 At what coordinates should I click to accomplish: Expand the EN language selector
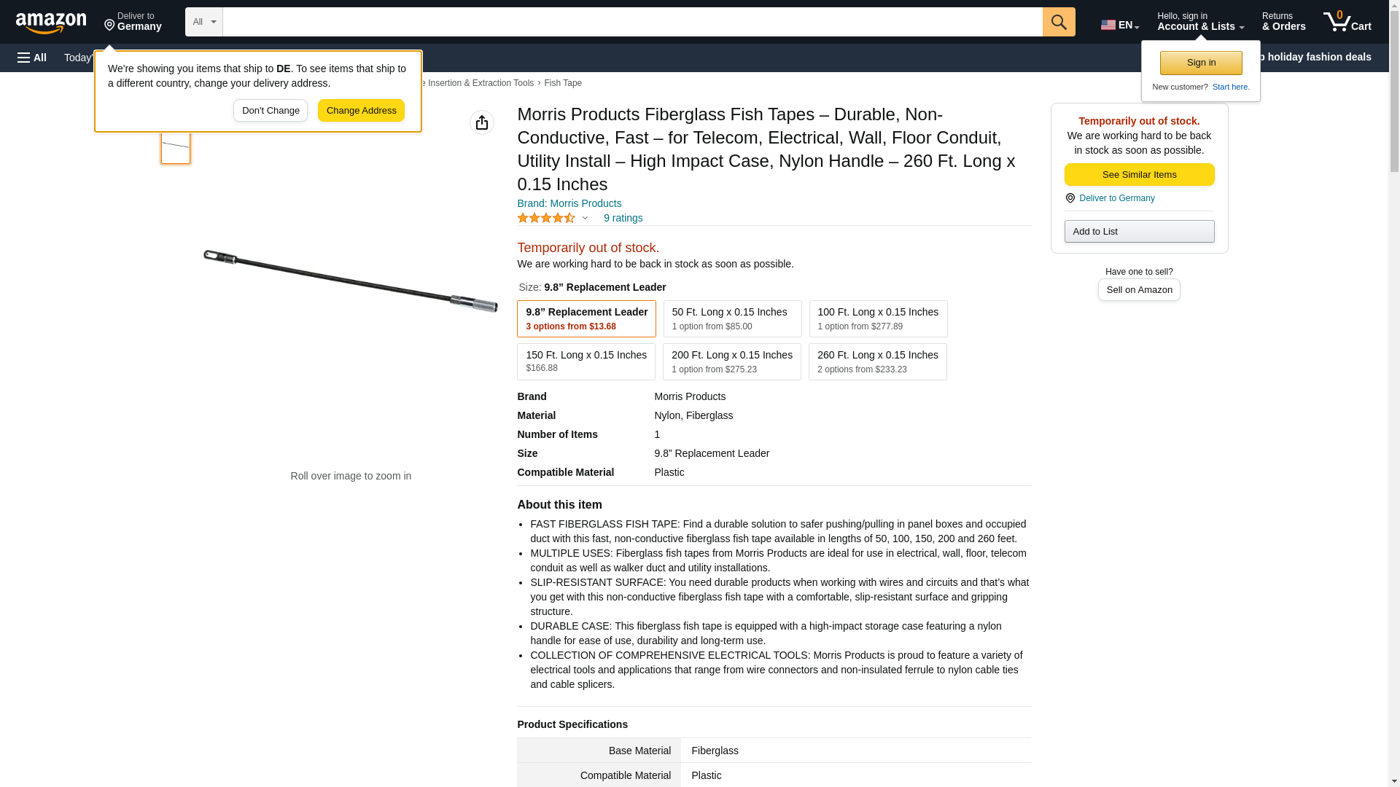pyautogui.click(x=1119, y=25)
